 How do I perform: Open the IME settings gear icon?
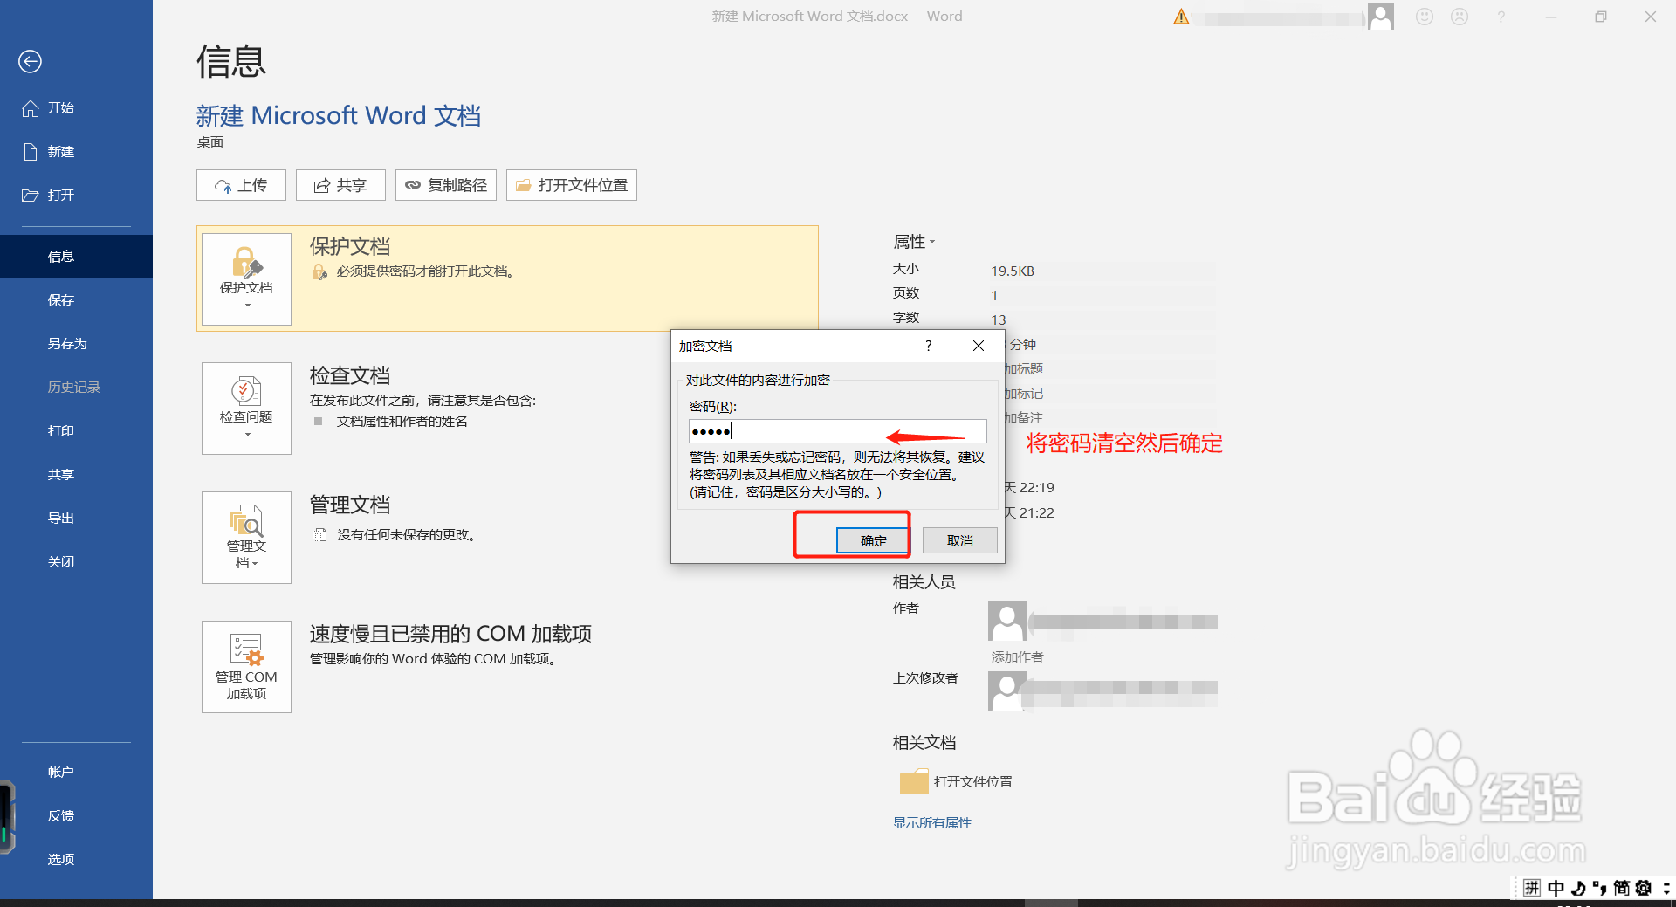(1644, 888)
